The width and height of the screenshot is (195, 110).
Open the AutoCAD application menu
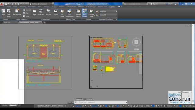(x=2, y=4)
